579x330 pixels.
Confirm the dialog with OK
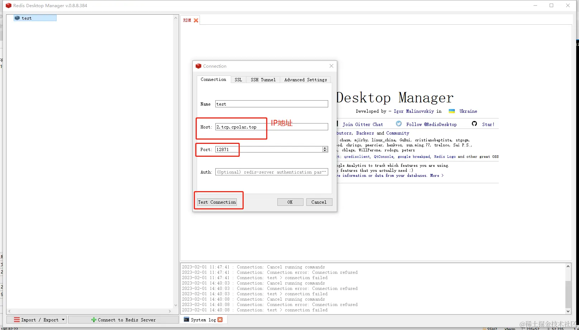(x=290, y=202)
